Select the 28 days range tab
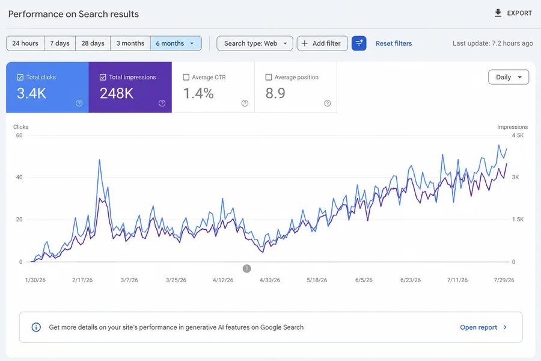The width and height of the screenshot is (541, 361). 93,43
